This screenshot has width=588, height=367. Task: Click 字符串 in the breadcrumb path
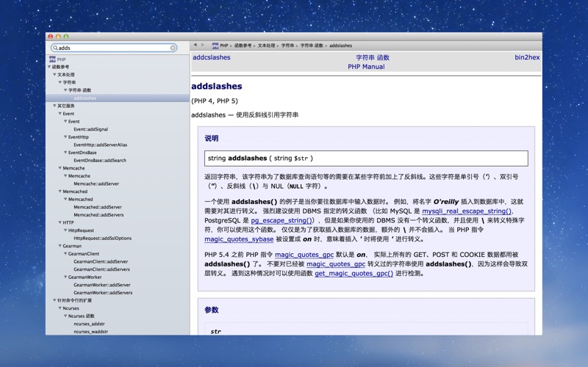(287, 46)
